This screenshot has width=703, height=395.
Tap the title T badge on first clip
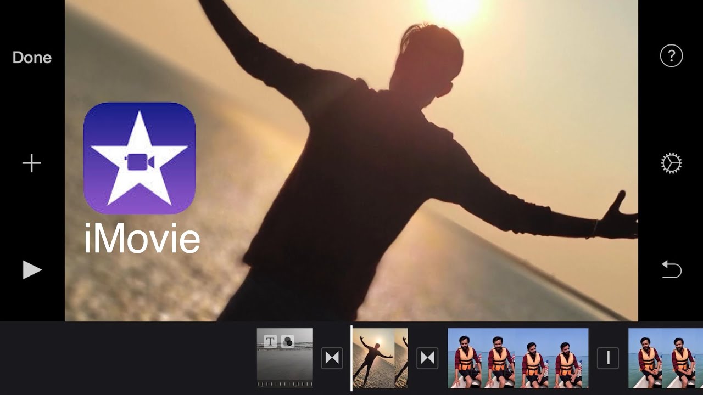[270, 342]
